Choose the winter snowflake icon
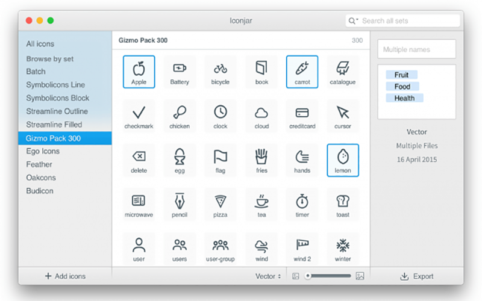 [x=343, y=249]
